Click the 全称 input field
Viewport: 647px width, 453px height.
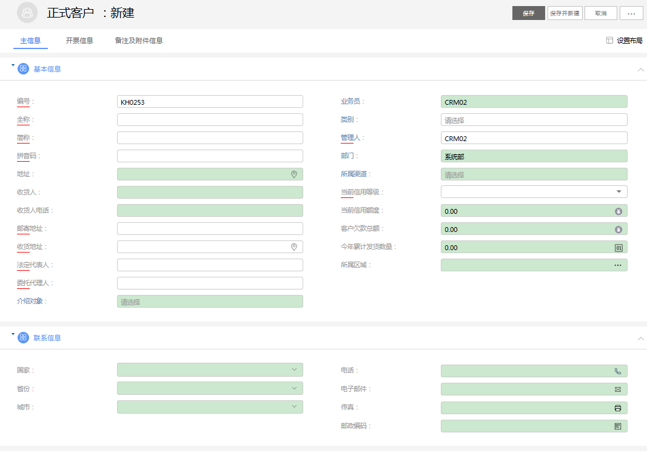(x=210, y=120)
